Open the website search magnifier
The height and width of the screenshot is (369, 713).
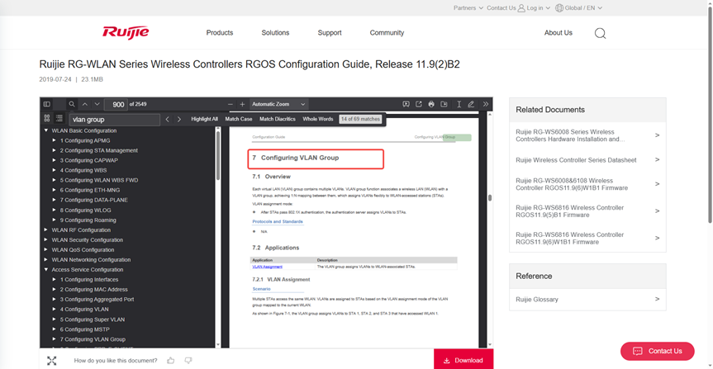coord(601,33)
